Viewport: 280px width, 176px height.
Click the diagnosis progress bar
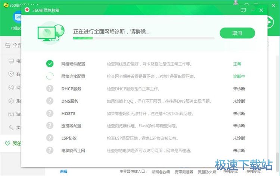pos(144,38)
